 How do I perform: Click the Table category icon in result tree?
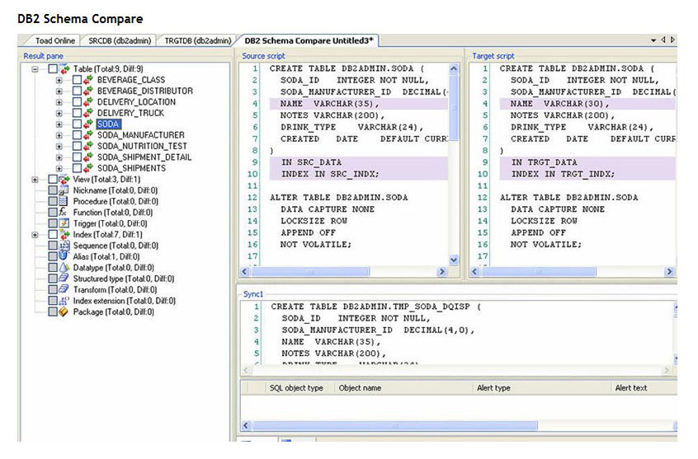[65, 69]
